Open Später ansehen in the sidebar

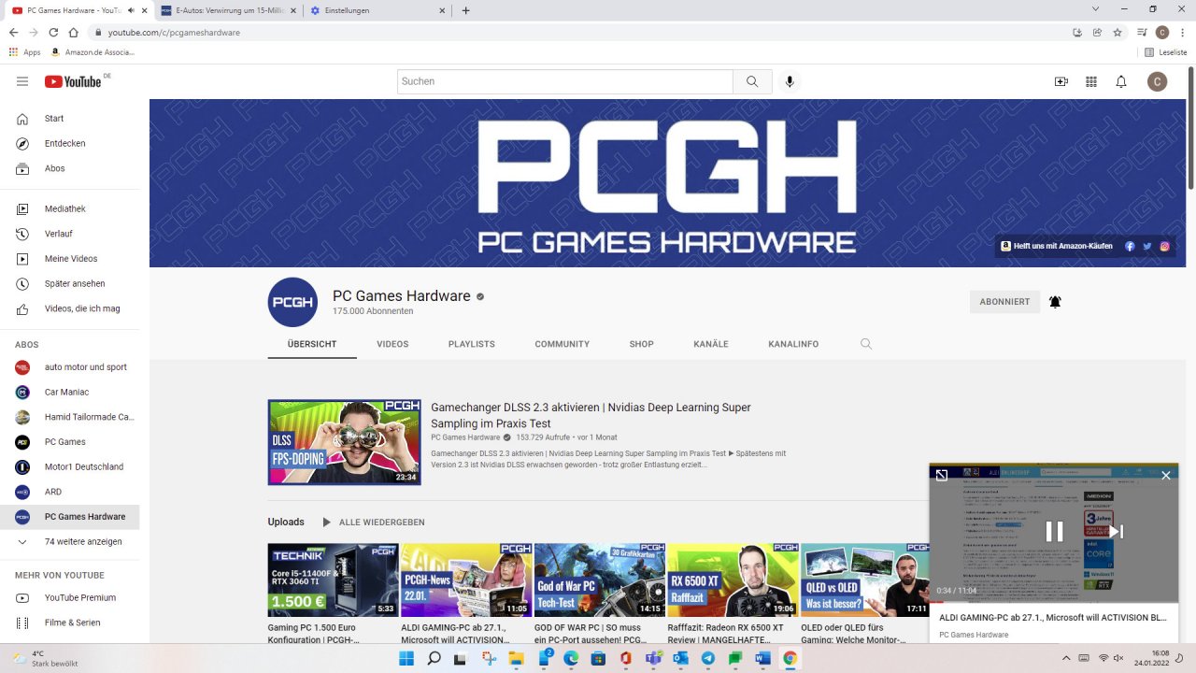tap(70, 283)
